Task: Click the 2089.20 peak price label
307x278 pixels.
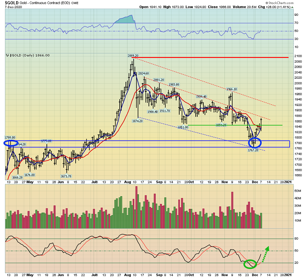Action: point(133,56)
